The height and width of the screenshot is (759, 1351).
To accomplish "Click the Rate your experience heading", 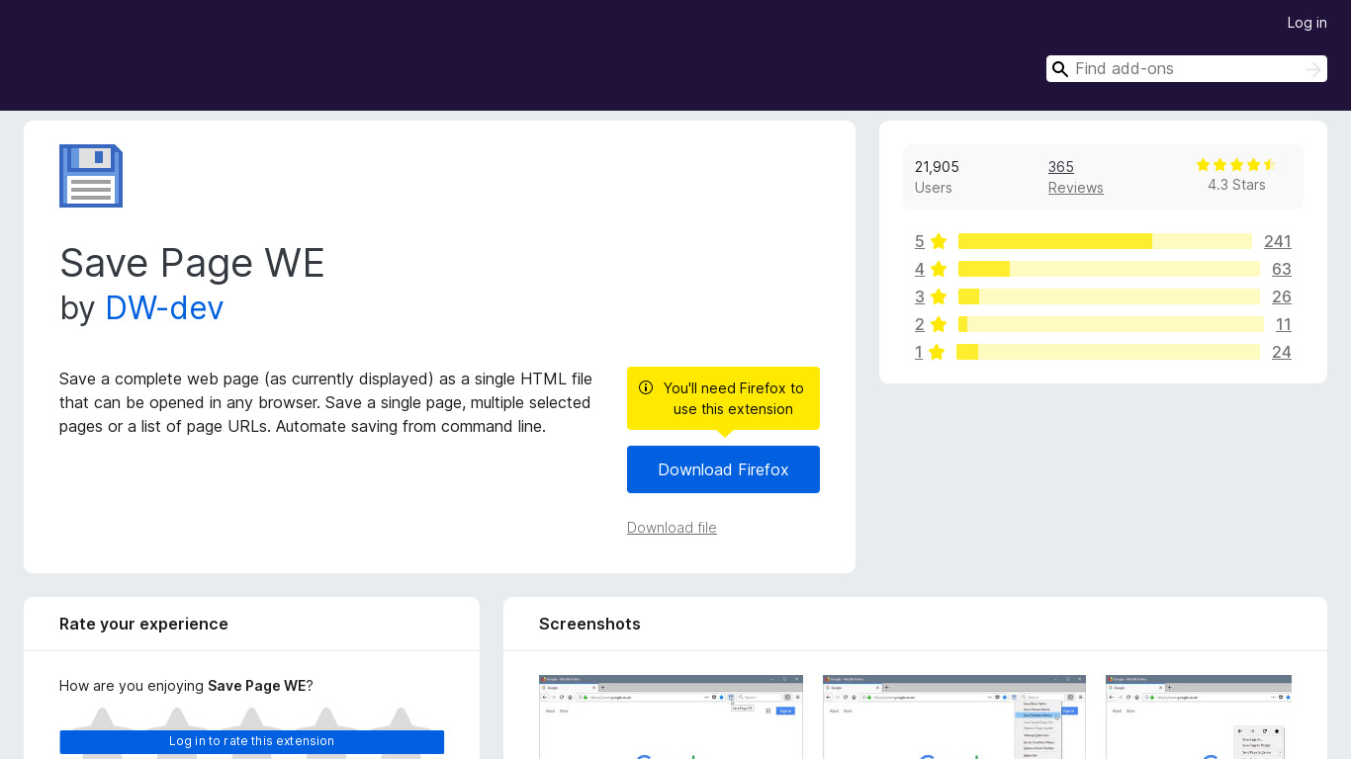I will [143, 624].
